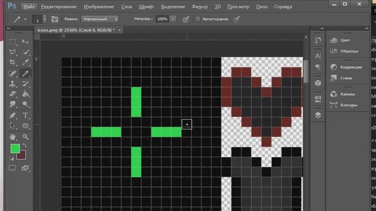Open the Шрифт menu
This screenshot has width=376, height=211.
click(146, 6)
